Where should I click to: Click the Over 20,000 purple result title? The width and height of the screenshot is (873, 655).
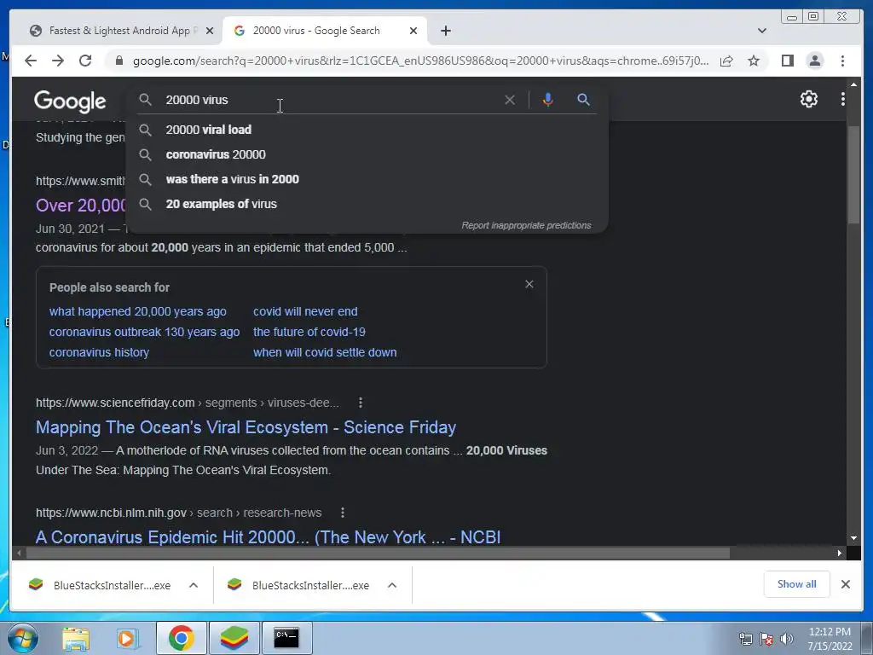pyautogui.click(x=81, y=205)
